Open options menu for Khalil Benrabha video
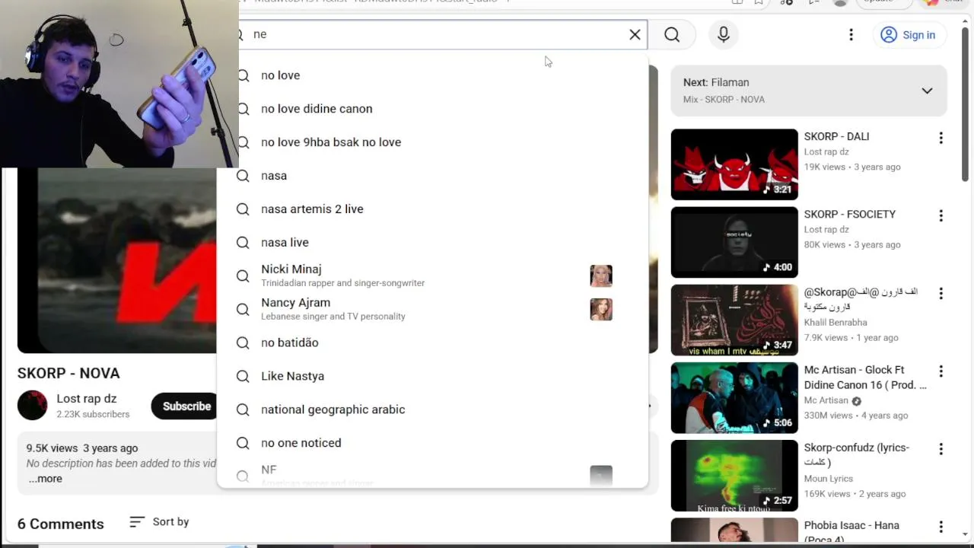The image size is (974, 548). pyautogui.click(x=941, y=293)
